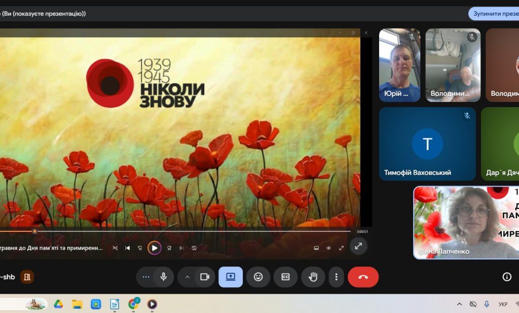Open audio options with the three dots
Image resolution: width=519 pixels, height=313 pixels.
pos(146,277)
